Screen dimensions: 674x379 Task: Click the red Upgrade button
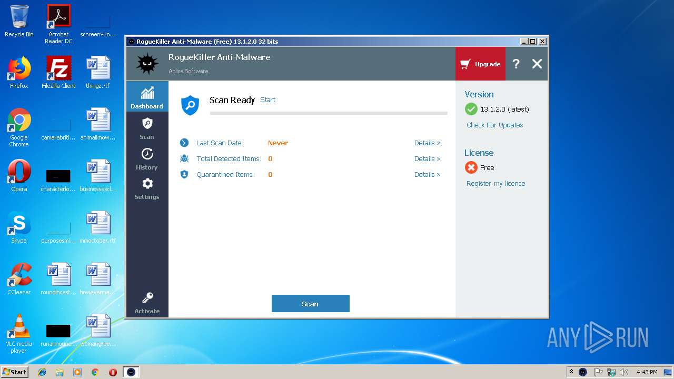(480, 64)
